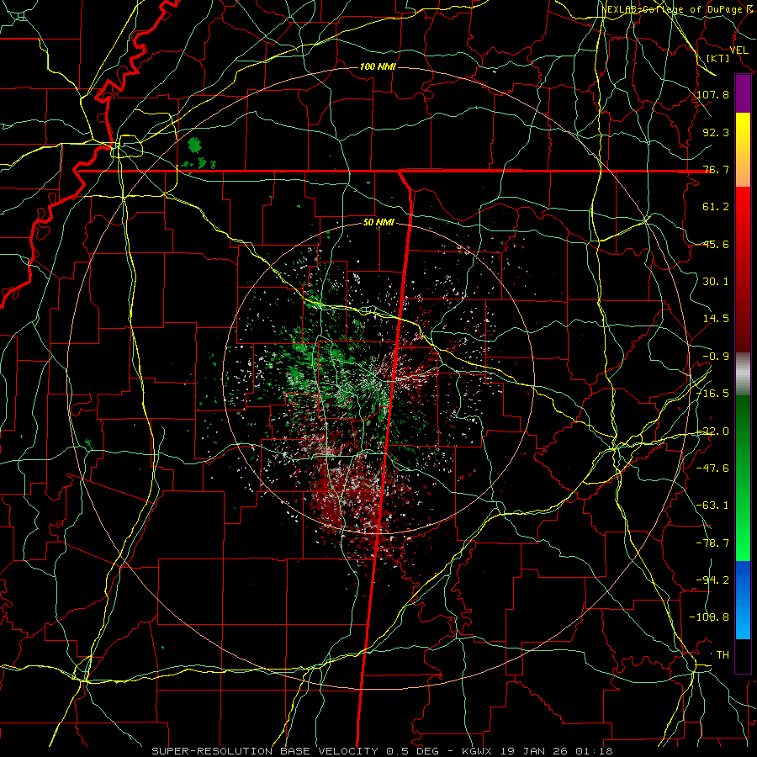Pick the purple segment of the color bar
Image resolution: width=757 pixels, height=757 pixels.
point(743,93)
